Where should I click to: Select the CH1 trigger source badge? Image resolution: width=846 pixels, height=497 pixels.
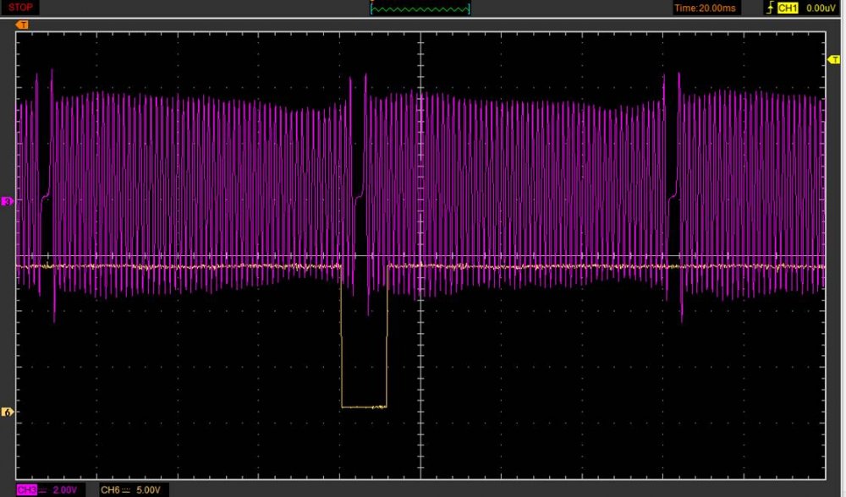click(788, 8)
